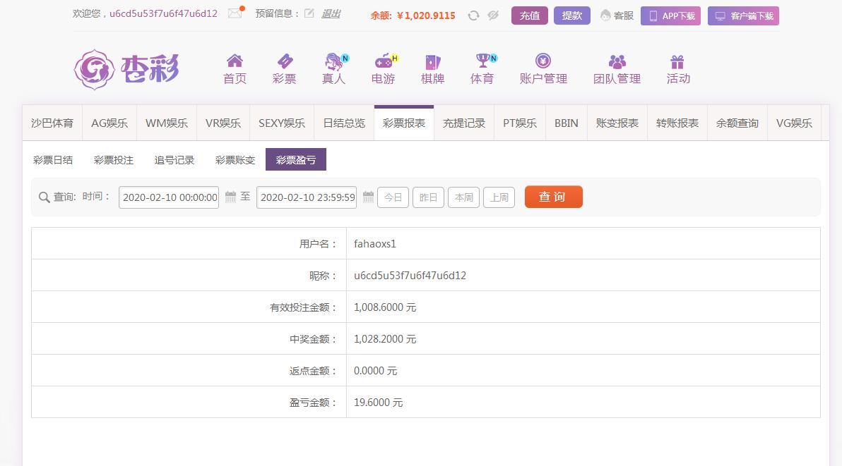Image resolution: width=842 pixels, height=466 pixels.
Task: Open 追号记录 sub-tab
Action: [174, 159]
